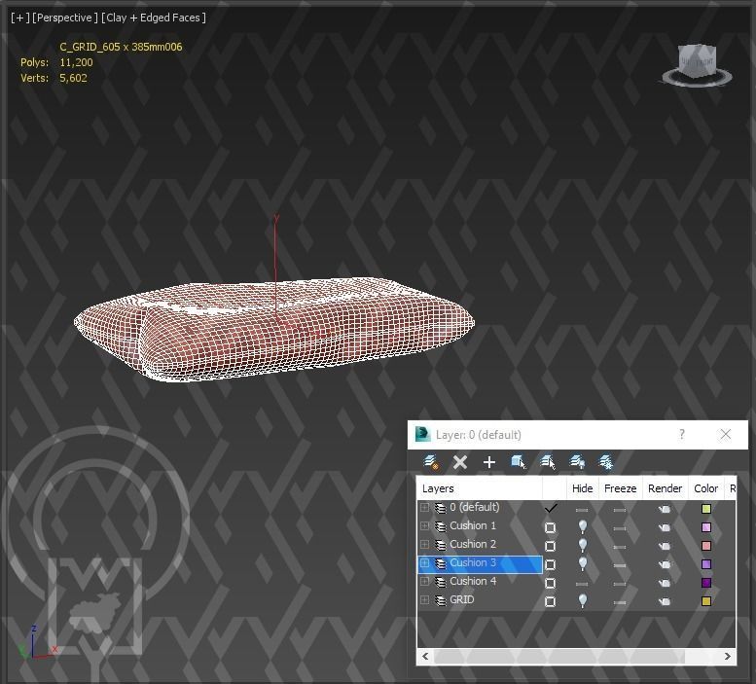Sort by the Freeze column header
This screenshot has width=756, height=684.
(x=621, y=488)
